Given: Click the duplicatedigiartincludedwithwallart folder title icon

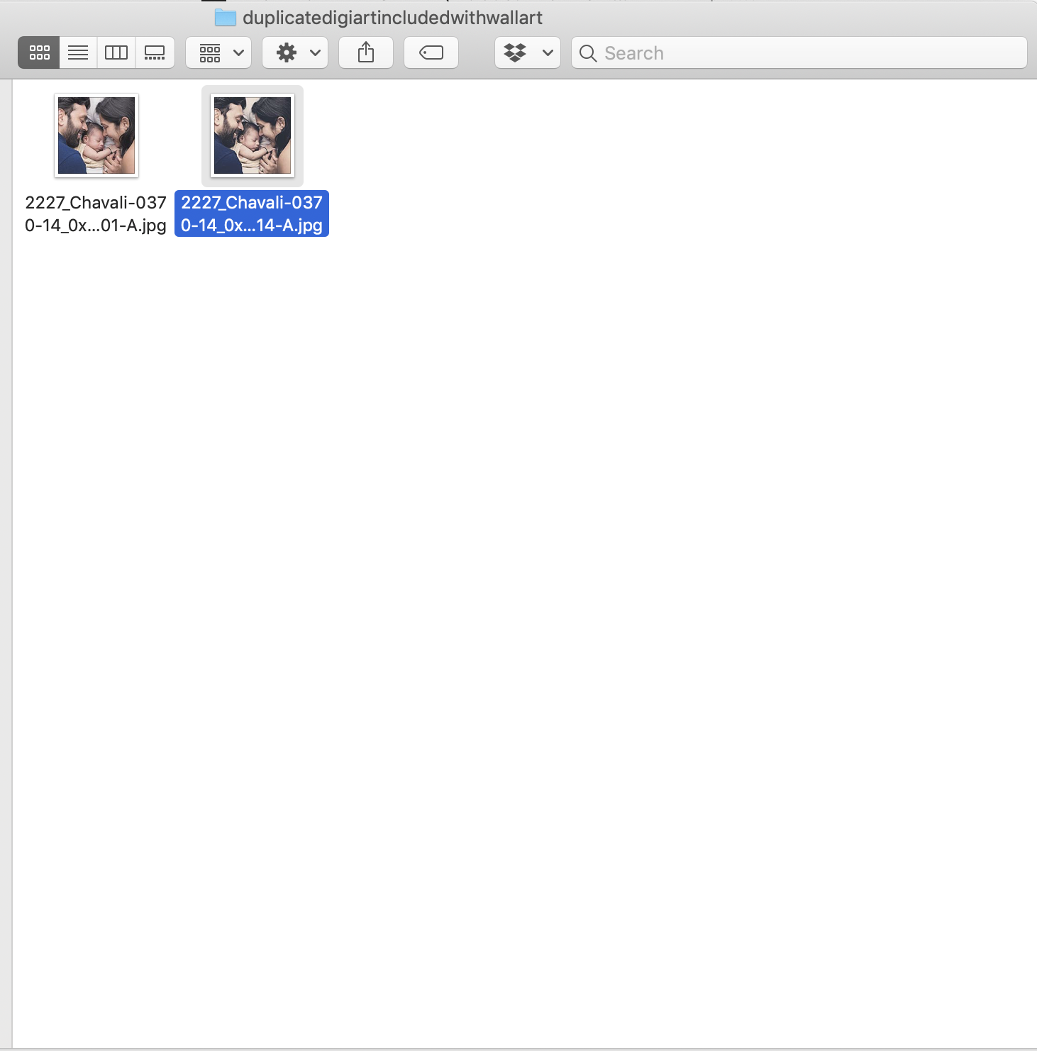Looking at the screenshot, I should coord(226,17).
